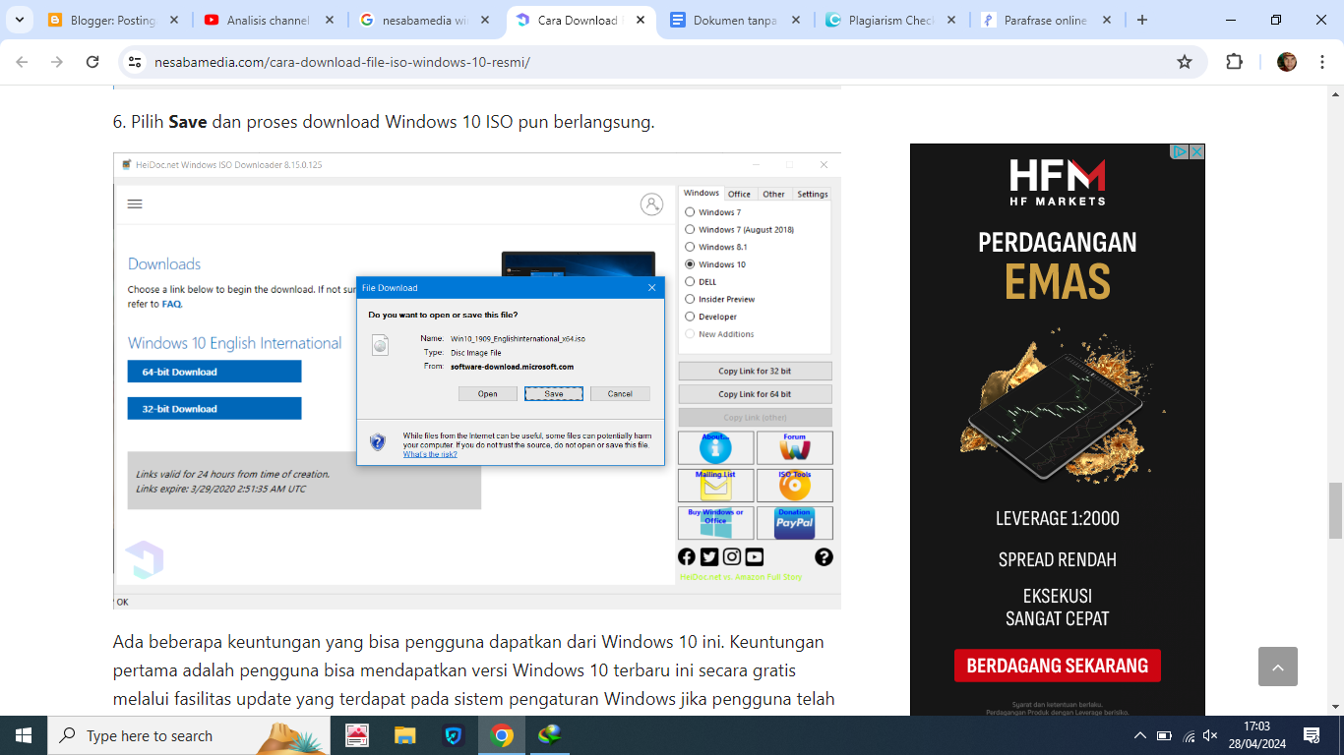The height and width of the screenshot is (755, 1344).
Task: Click the scroll-to-top arrow button
Action: [1278, 667]
